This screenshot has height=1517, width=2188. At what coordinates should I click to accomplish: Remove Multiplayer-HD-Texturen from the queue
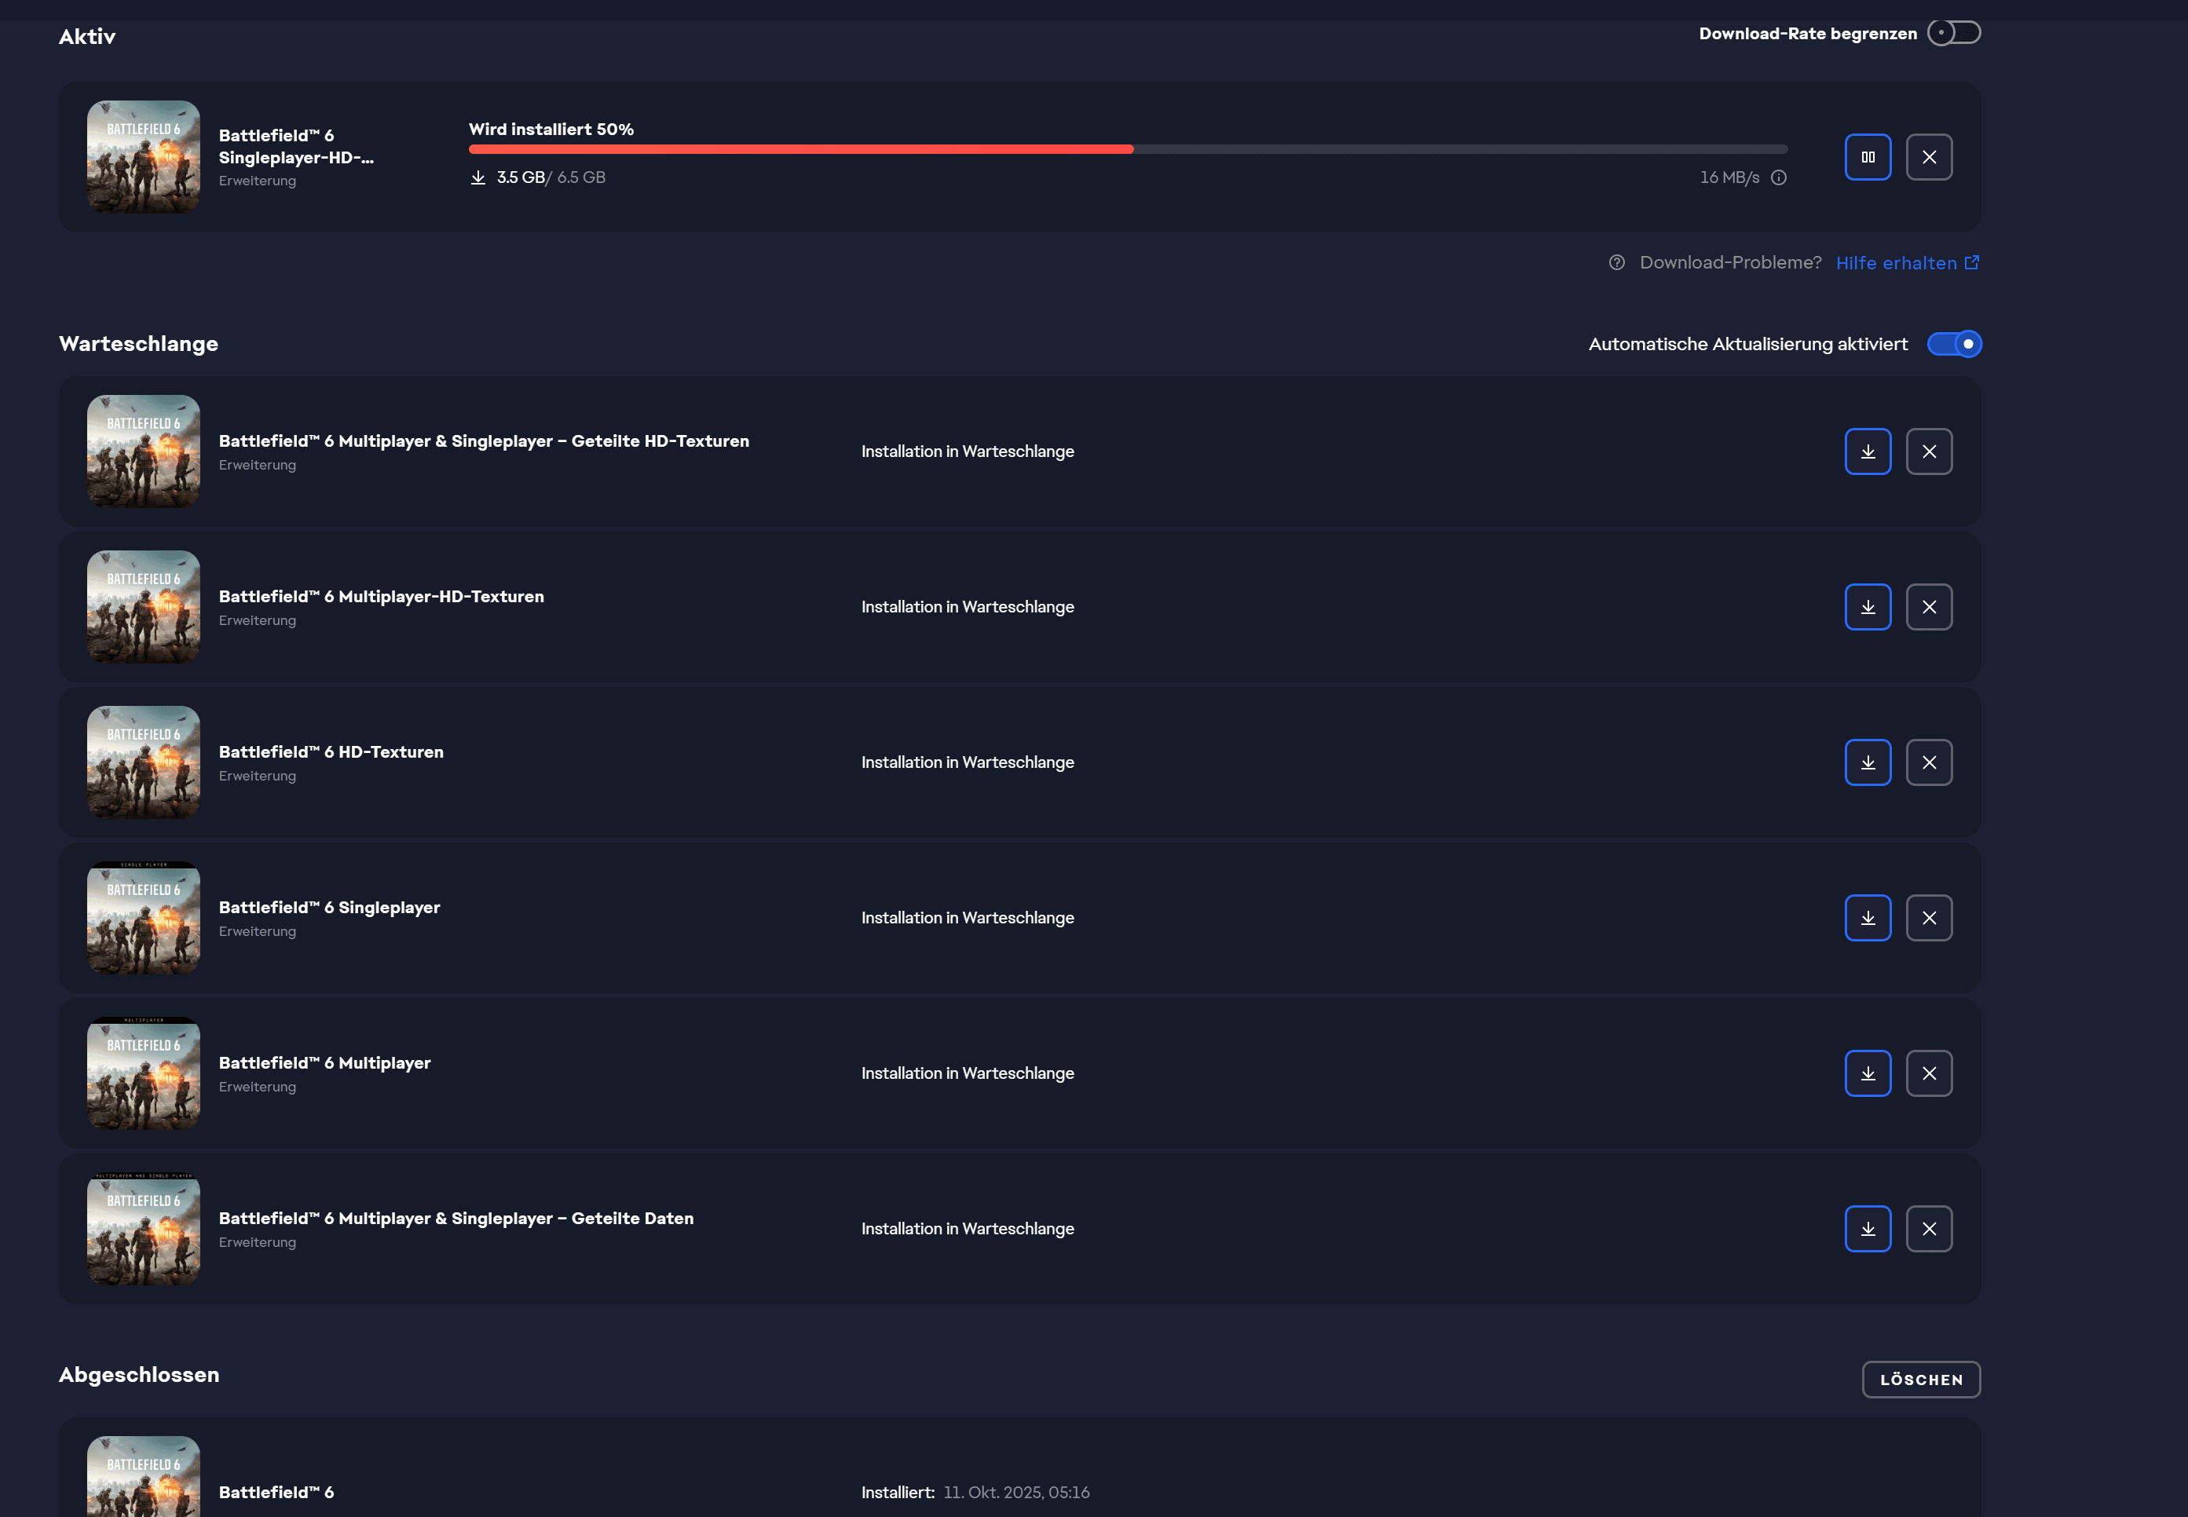tap(1929, 606)
